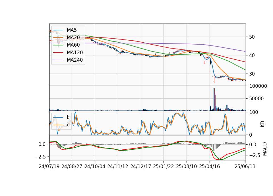Click the volume axis value 50000

pyautogui.click(x=257, y=99)
